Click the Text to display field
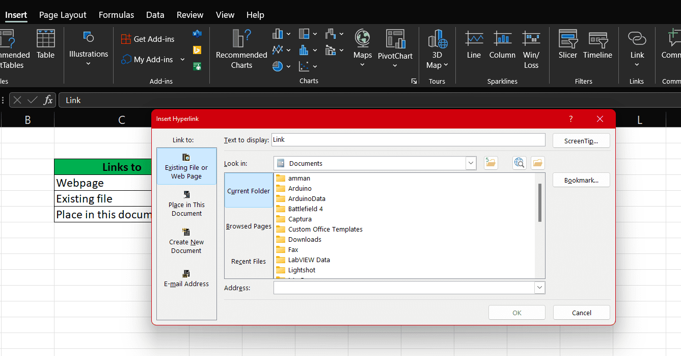 [x=408, y=140]
